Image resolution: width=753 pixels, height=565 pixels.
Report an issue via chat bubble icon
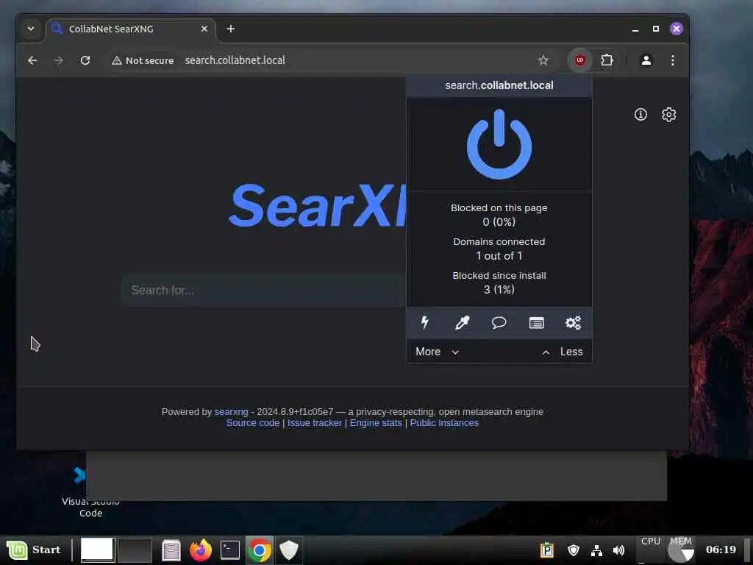[499, 322]
